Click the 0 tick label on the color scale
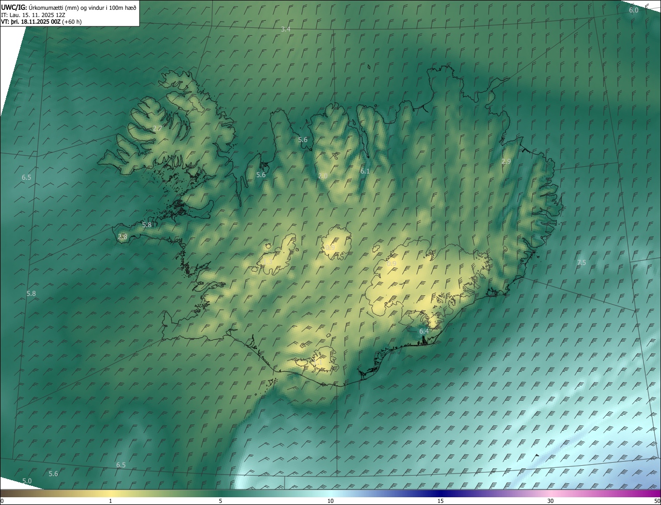This screenshot has height=505, width=661. tap(2, 501)
